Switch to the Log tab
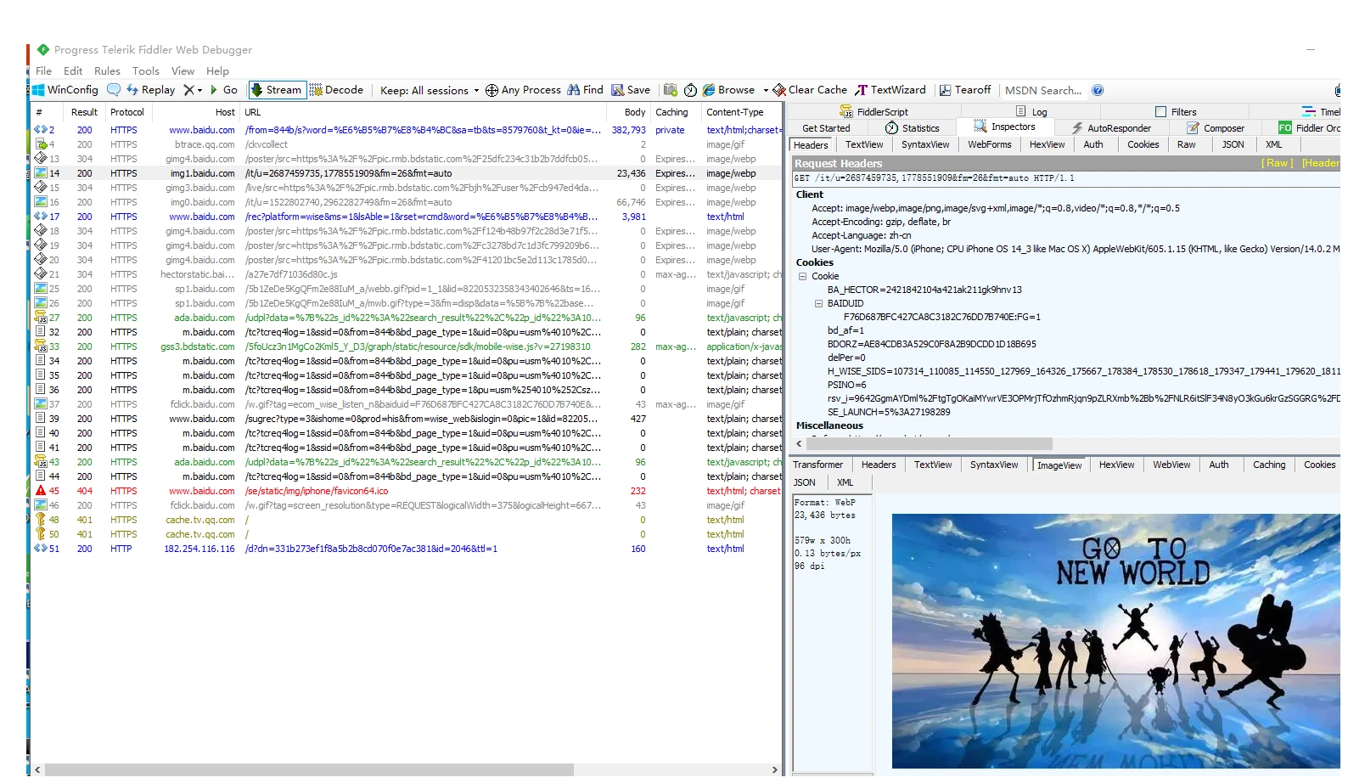This screenshot has width=1365, height=783. pos(1032,112)
